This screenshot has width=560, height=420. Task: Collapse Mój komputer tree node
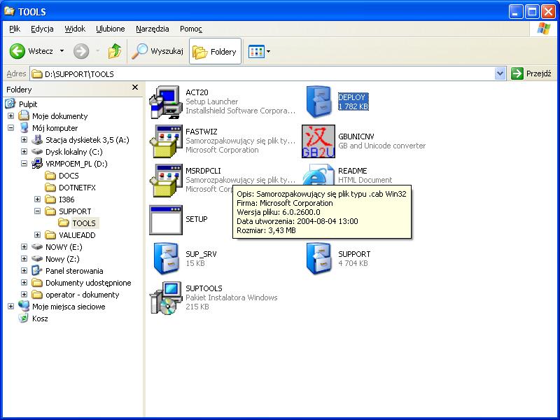pos(10,128)
